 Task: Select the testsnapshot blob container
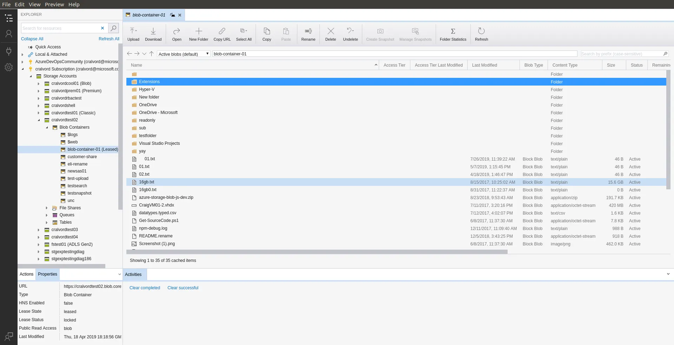[x=79, y=193]
